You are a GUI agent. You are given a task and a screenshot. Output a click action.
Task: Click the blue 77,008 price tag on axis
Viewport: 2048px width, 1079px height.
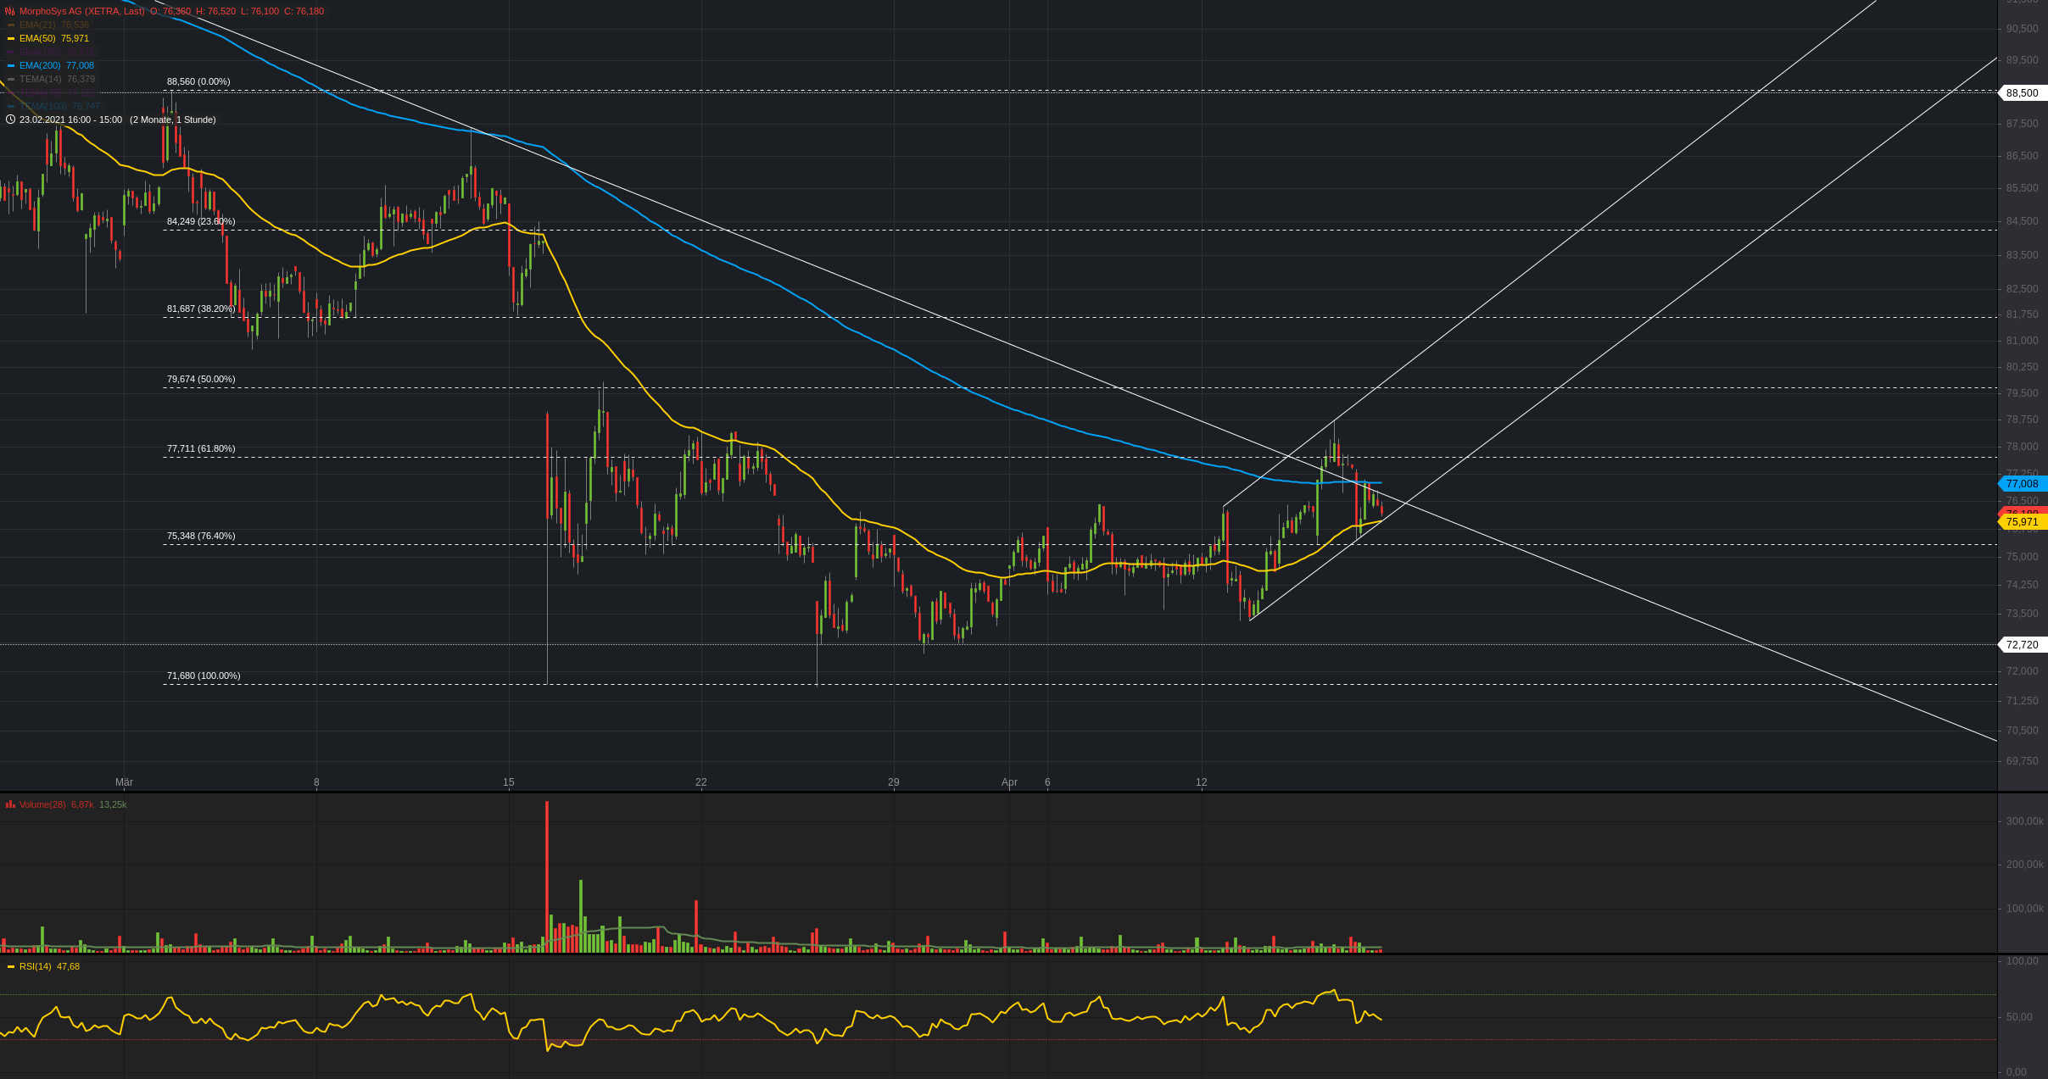coord(2023,484)
